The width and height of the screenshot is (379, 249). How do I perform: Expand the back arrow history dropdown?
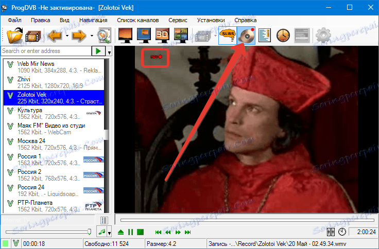coord(67,35)
